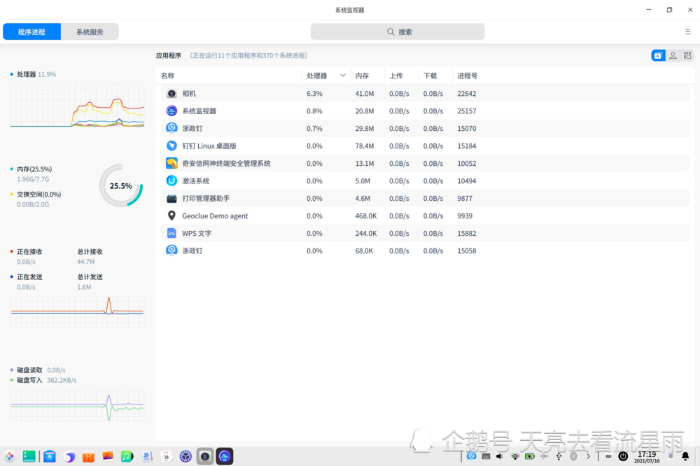Show my processes user icon
Screen dimensions: 700x466
point(673,55)
